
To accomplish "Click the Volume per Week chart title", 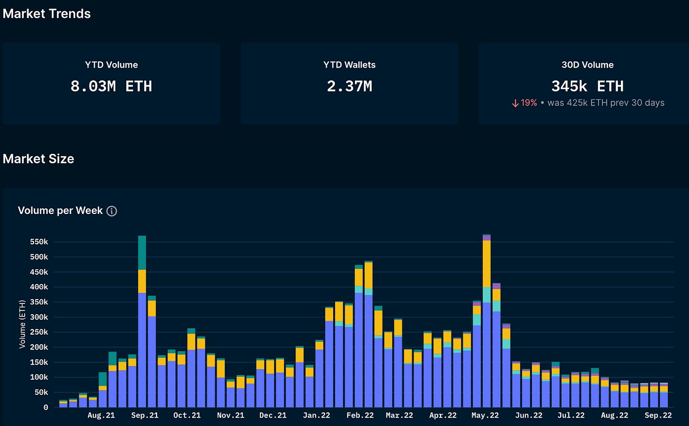I will coord(60,211).
